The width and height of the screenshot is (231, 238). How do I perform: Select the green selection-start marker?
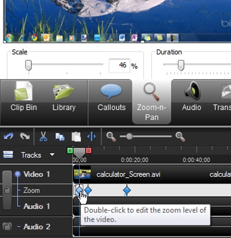click(70, 150)
